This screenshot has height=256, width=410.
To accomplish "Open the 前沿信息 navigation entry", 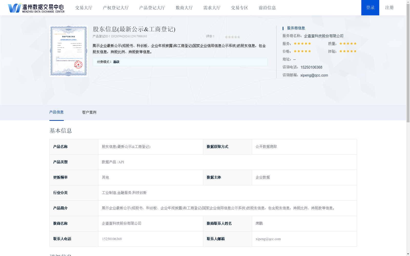I will (267, 8).
